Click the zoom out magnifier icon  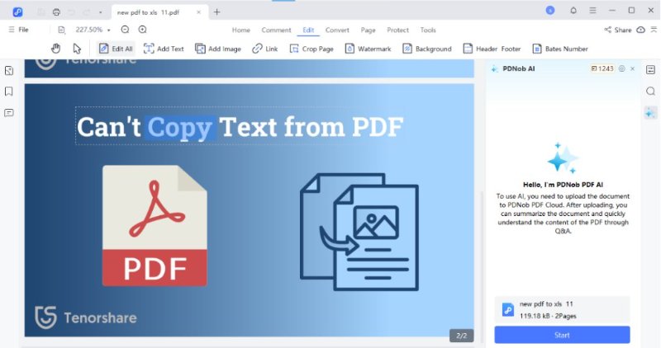126,30
